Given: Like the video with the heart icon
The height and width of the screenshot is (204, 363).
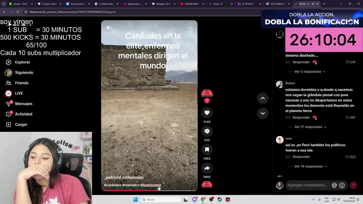Looking at the screenshot, I should 207,113.
